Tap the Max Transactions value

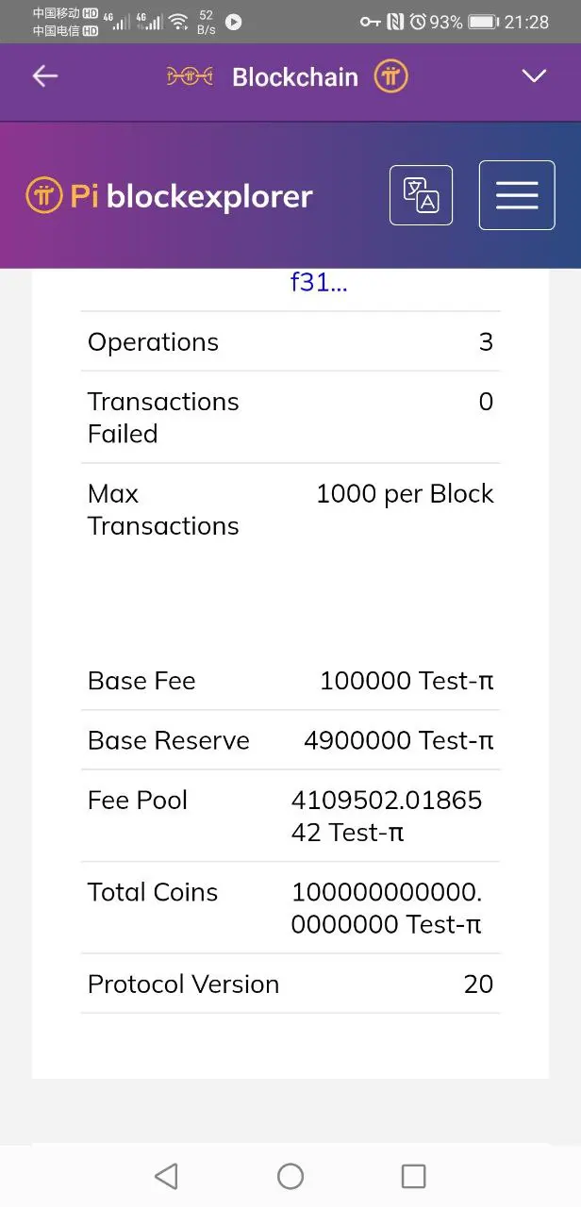405,494
